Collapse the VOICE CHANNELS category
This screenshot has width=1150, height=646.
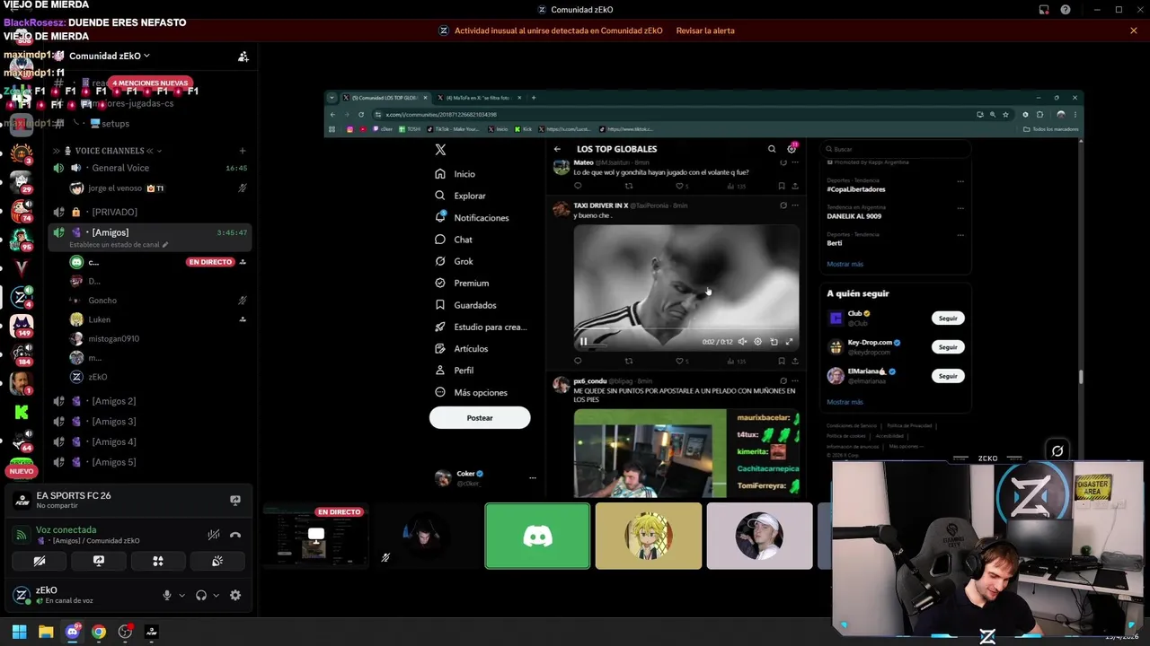coord(110,151)
